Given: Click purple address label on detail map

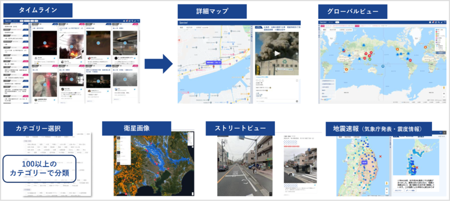Looking at the screenshot, I should pos(213,62).
